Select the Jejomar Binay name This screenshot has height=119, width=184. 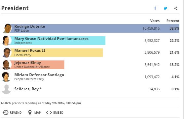point(27,63)
